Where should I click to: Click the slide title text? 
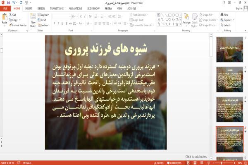[106, 49]
